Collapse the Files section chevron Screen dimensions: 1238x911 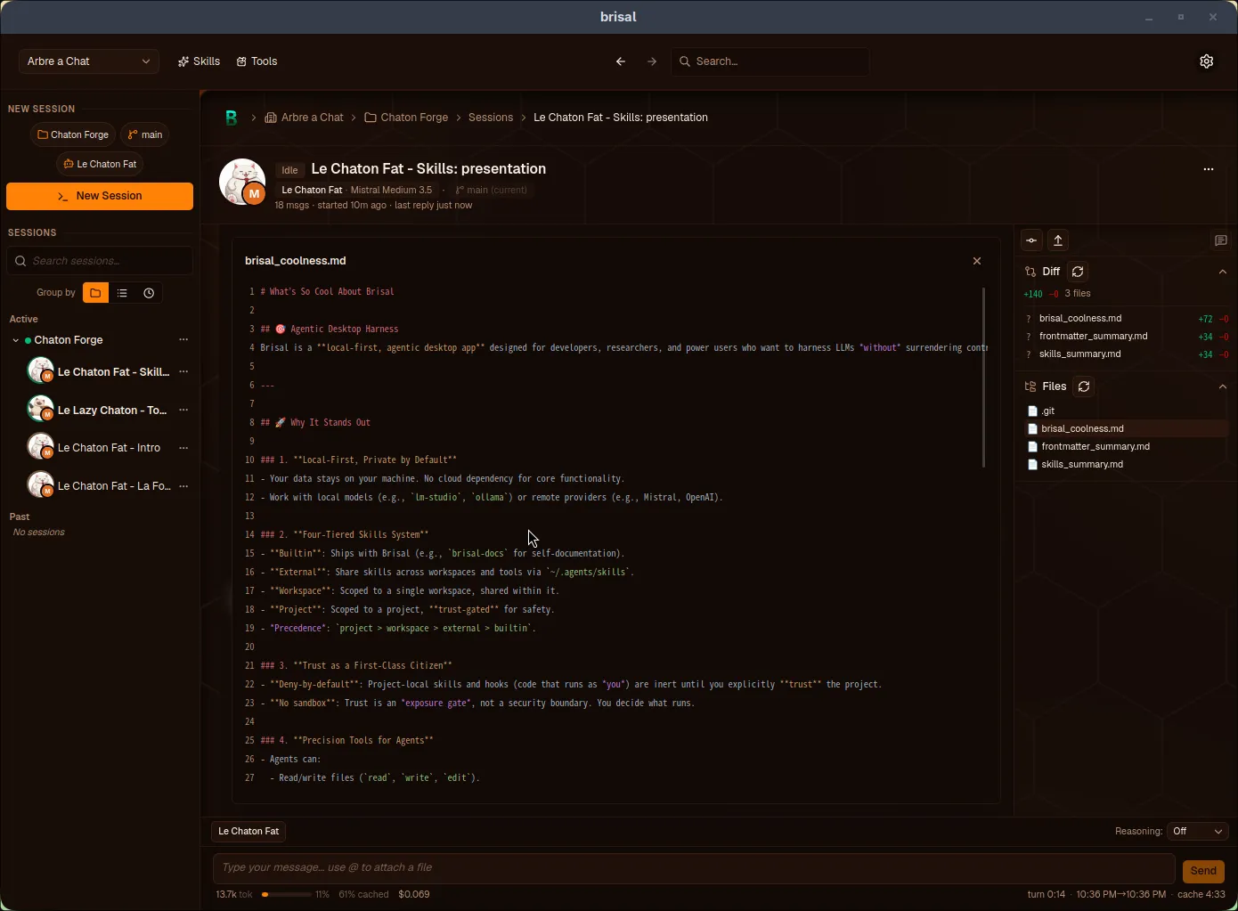click(1223, 386)
